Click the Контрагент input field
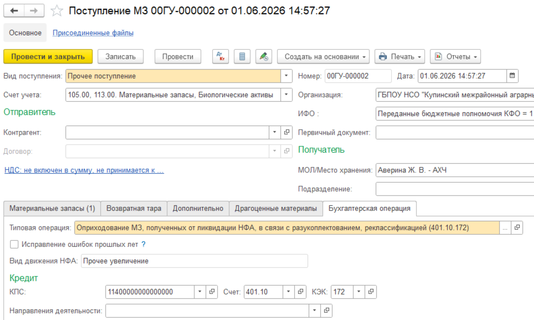The width and height of the screenshot is (534, 320). click(167, 132)
